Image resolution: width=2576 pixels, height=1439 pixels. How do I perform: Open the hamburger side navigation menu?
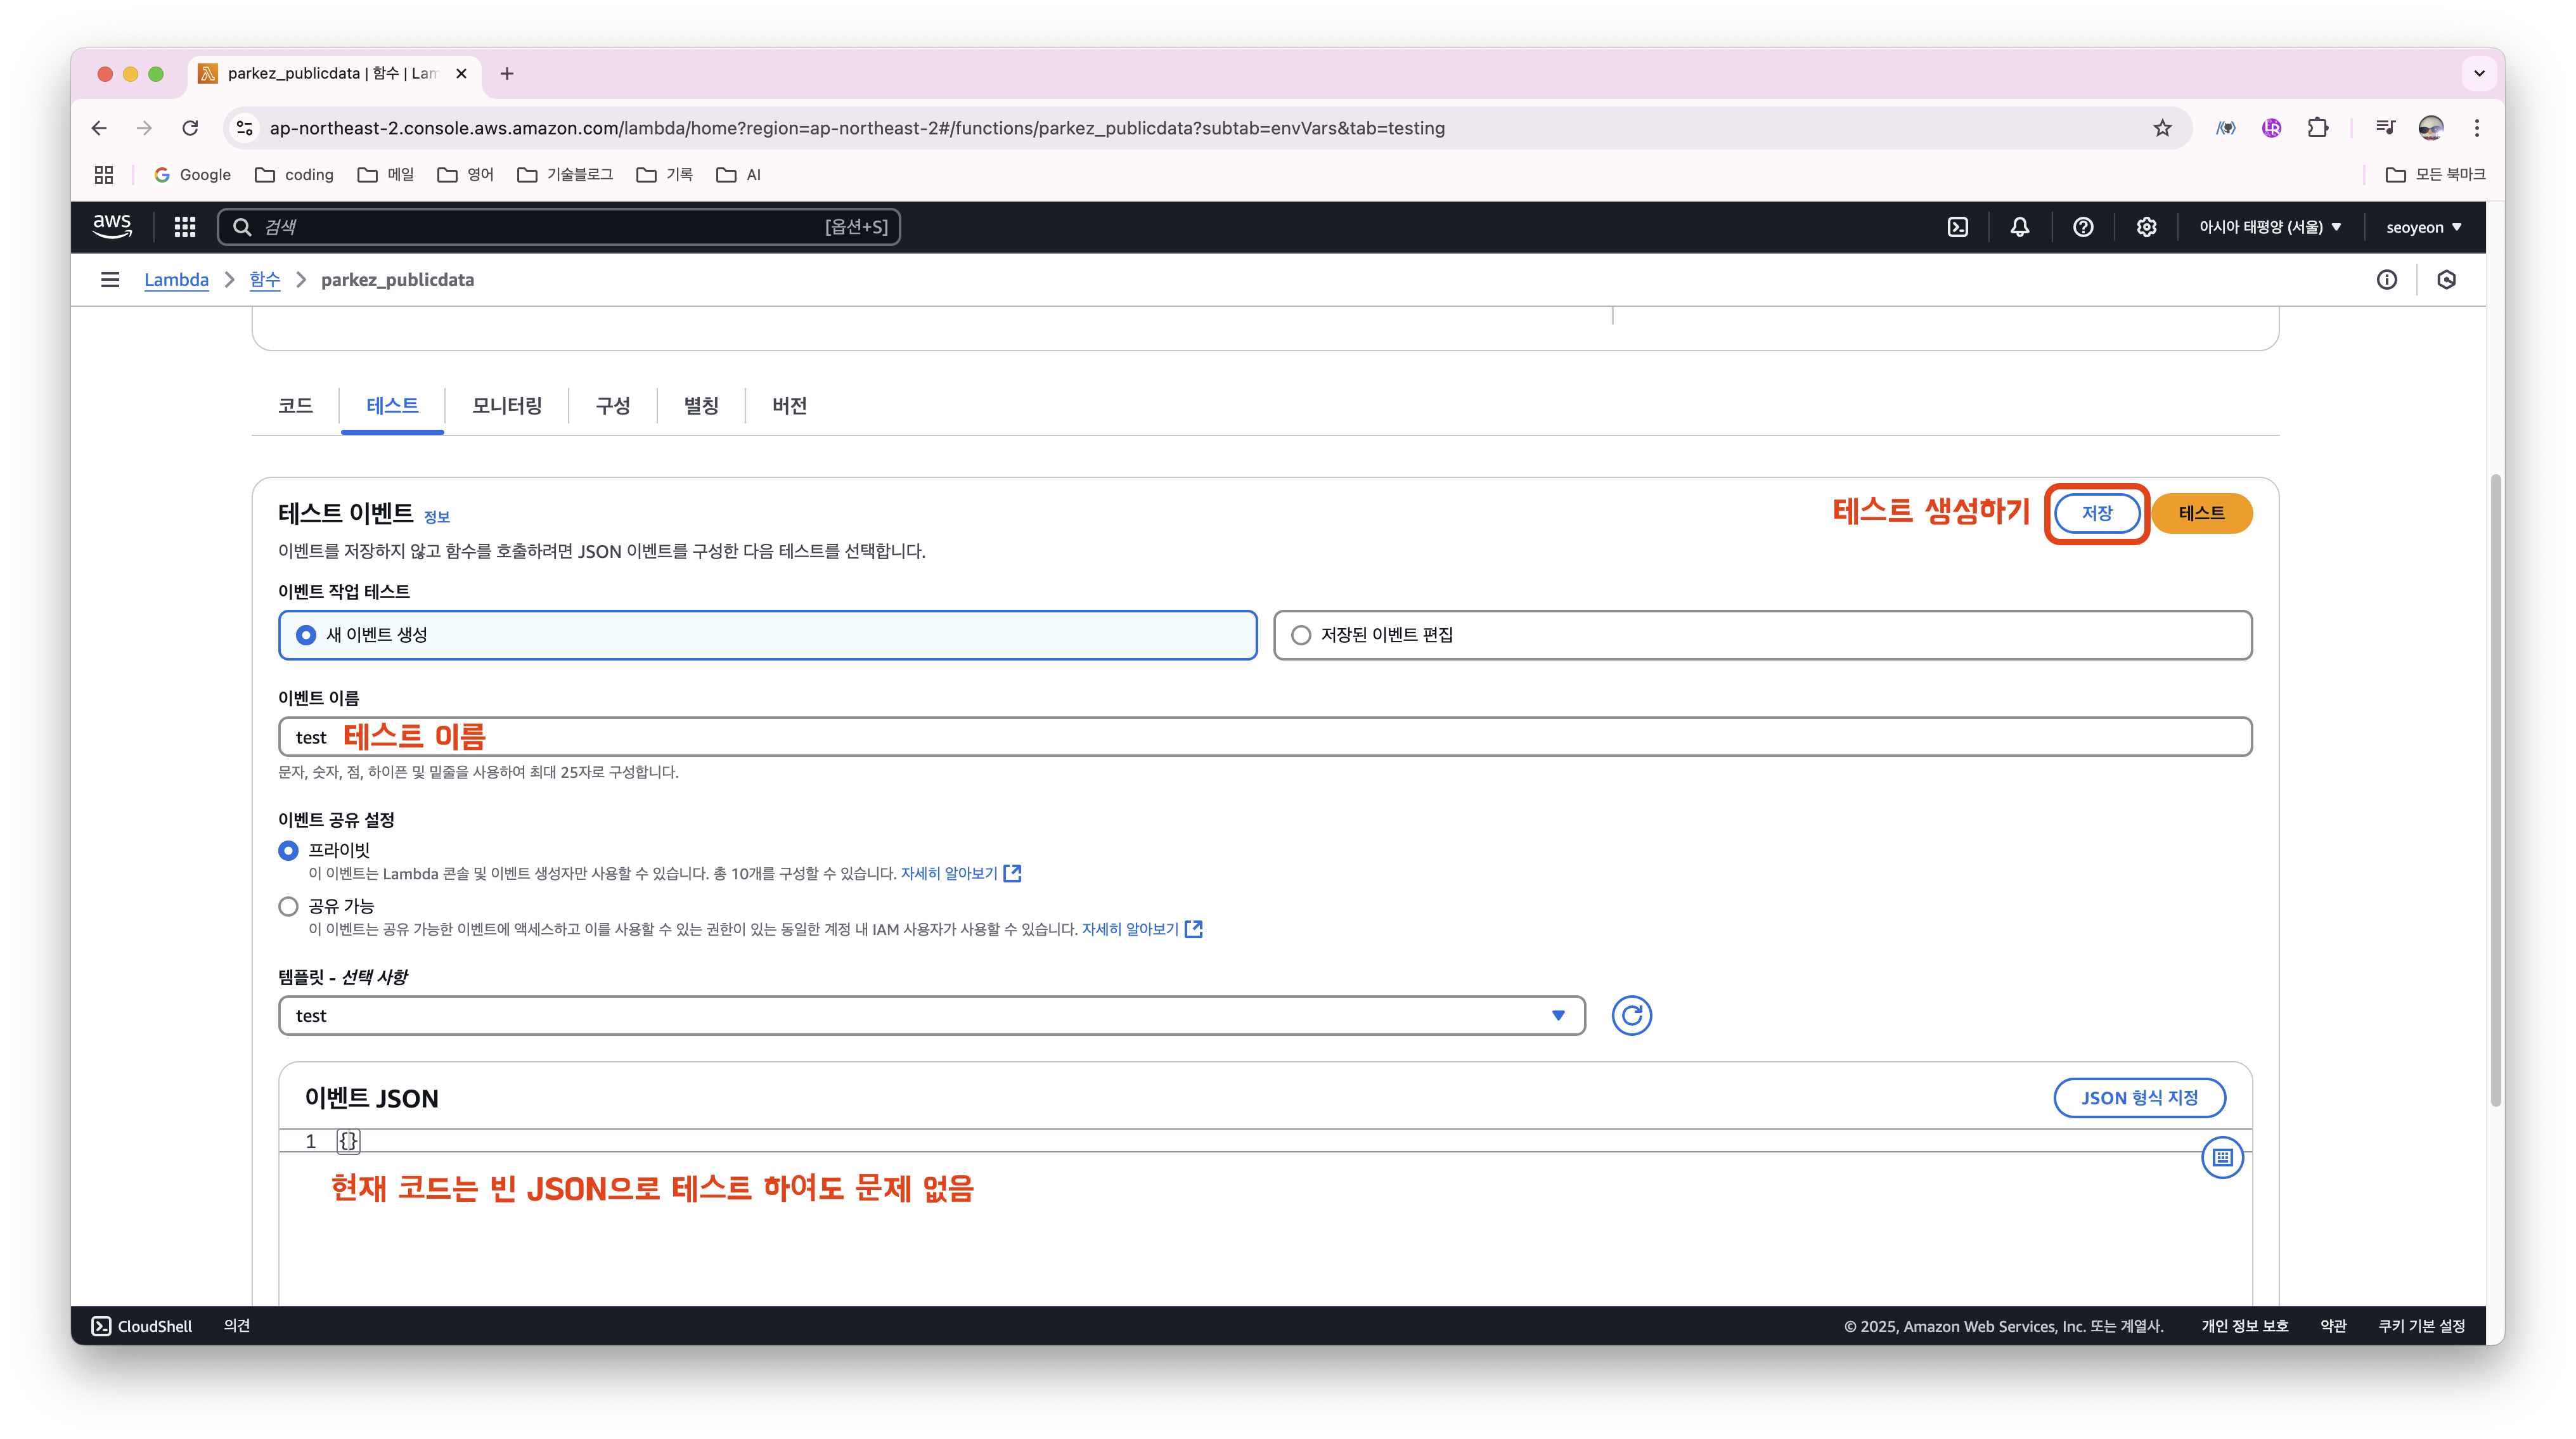(110, 280)
